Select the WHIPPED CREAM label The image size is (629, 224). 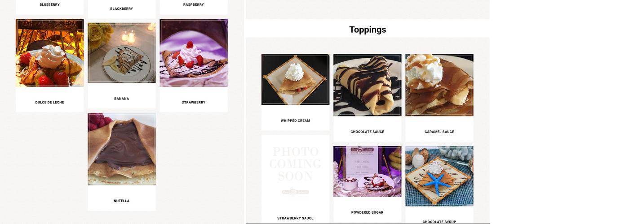295,121
